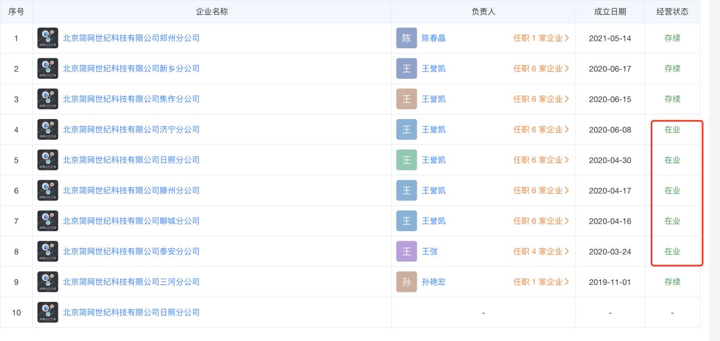The width and height of the screenshot is (720, 341).
Task: Click the 成立日期 column header
Action: pos(610,11)
